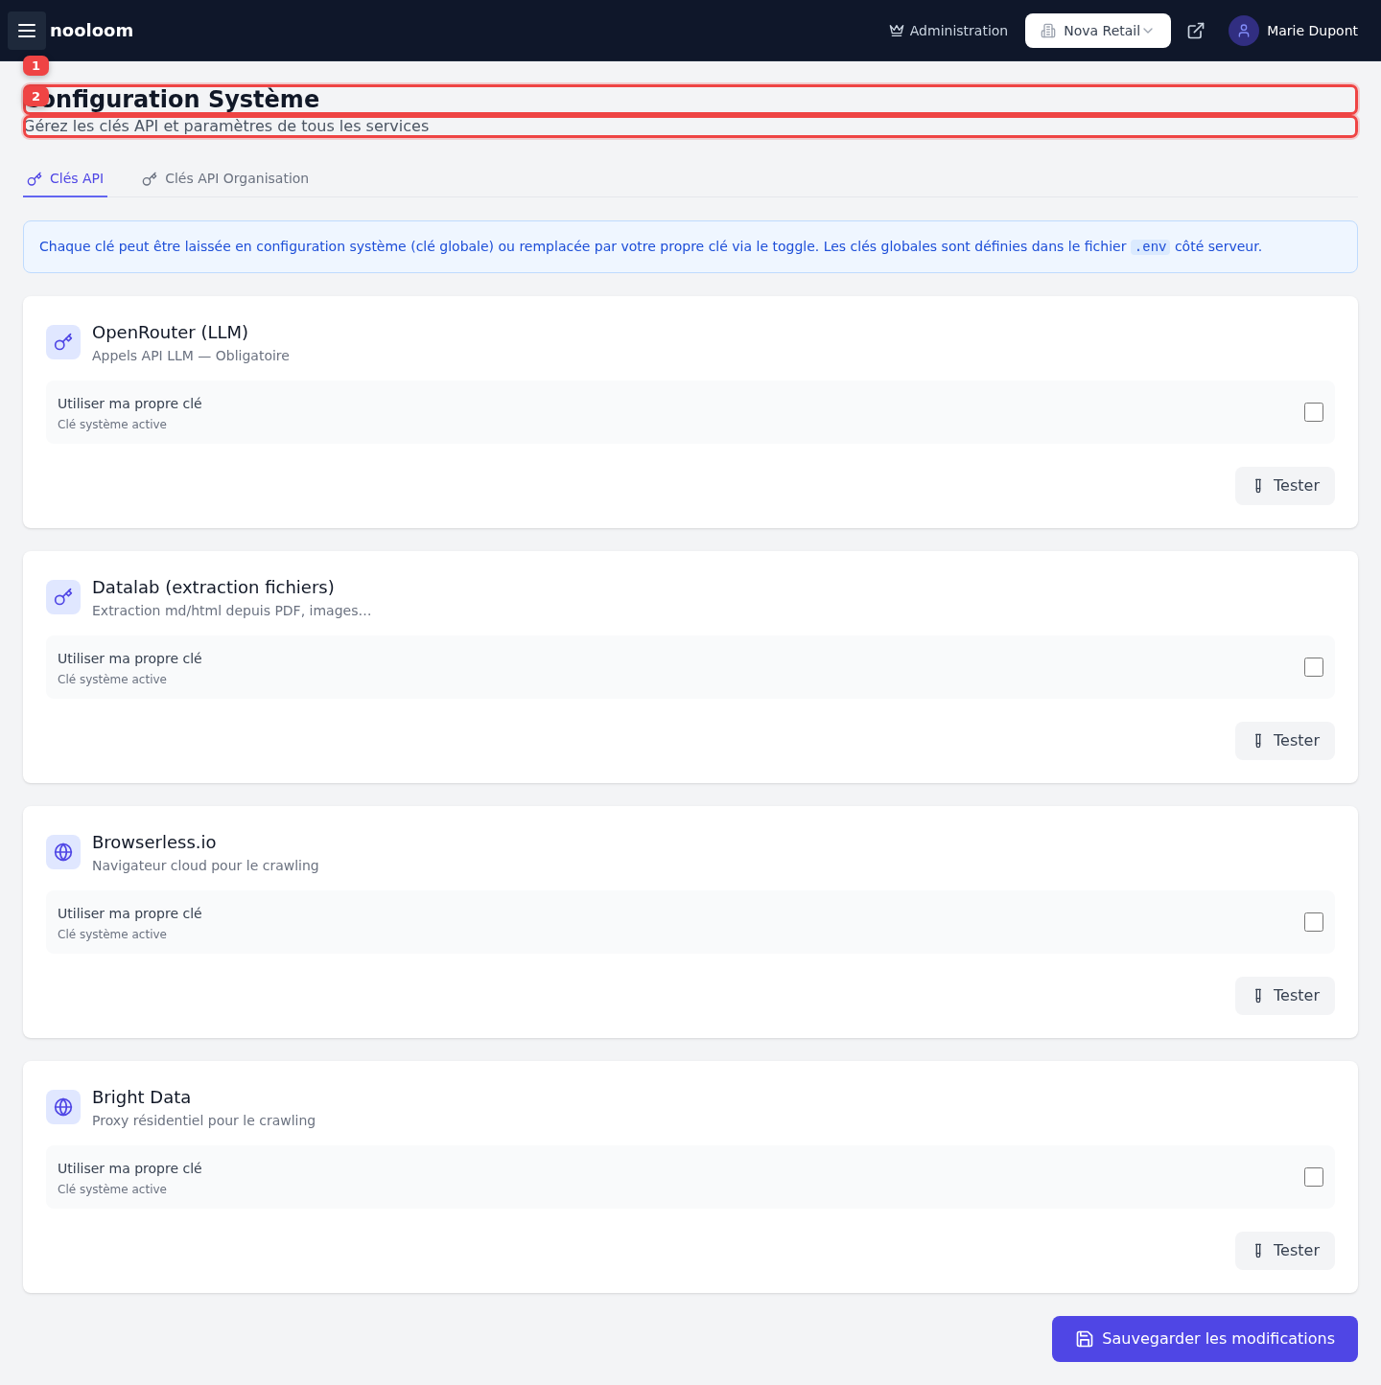The width and height of the screenshot is (1381, 1385).
Task: Click key icon on Clés API tab
Action: click(35, 179)
